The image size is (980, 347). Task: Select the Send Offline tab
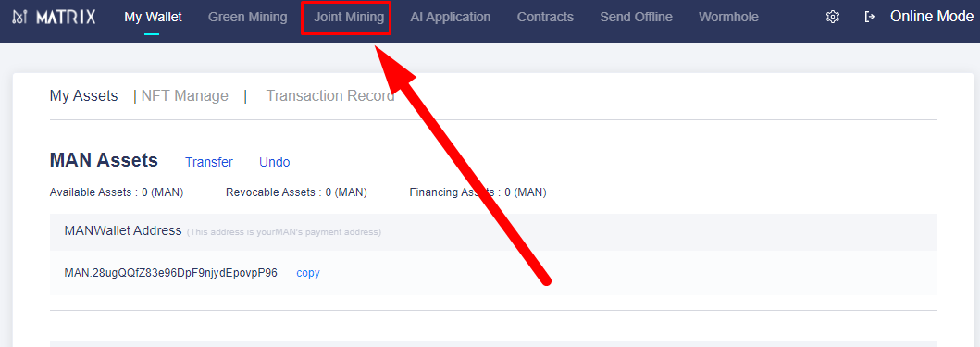pos(637,17)
